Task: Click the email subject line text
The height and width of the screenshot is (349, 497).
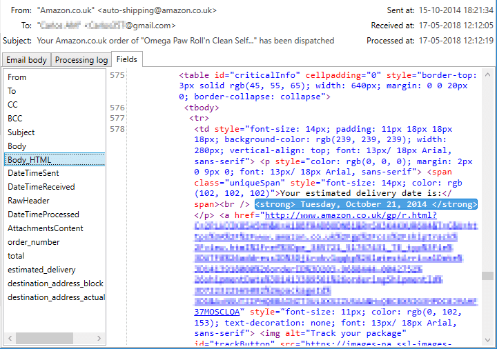Action: 186,41
